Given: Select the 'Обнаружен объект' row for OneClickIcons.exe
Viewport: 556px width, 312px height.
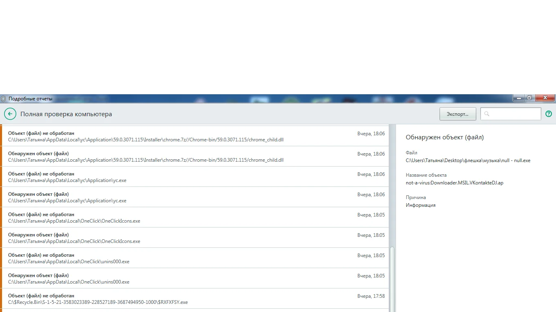Looking at the screenshot, I should pos(195,238).
